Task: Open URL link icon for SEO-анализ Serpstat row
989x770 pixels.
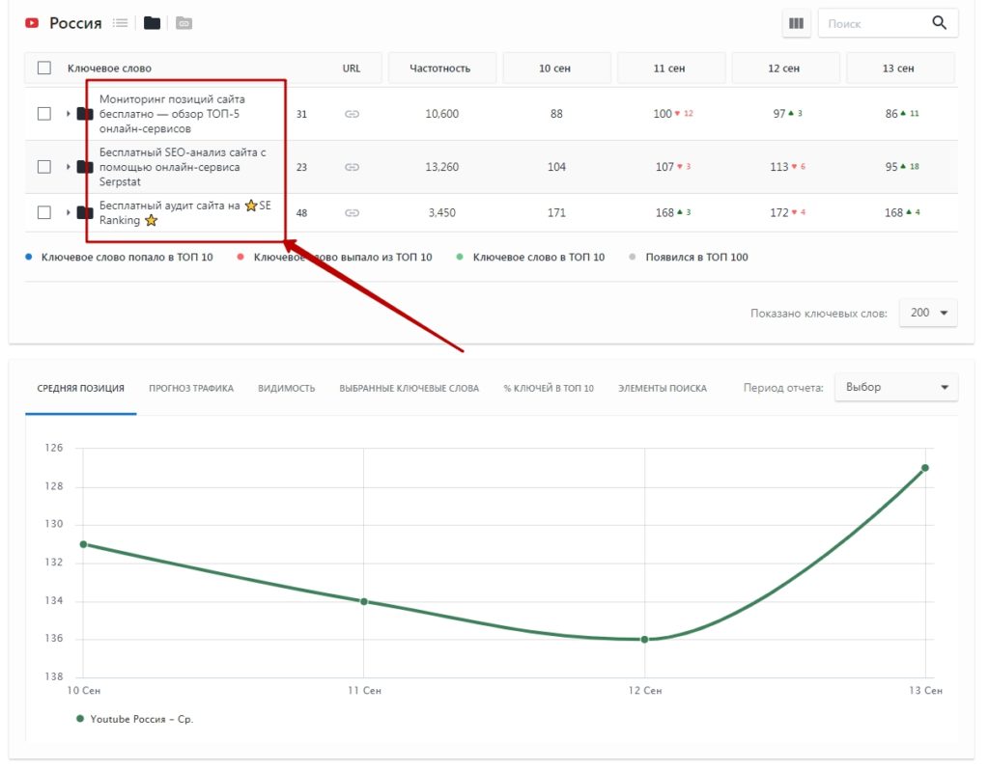Action: [x=352, y=167]
